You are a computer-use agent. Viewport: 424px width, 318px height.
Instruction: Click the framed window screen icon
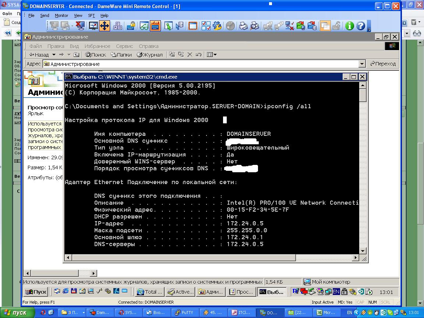click(x=192, y=26)
